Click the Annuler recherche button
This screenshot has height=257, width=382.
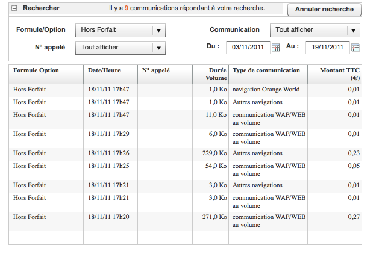[324, 10]
